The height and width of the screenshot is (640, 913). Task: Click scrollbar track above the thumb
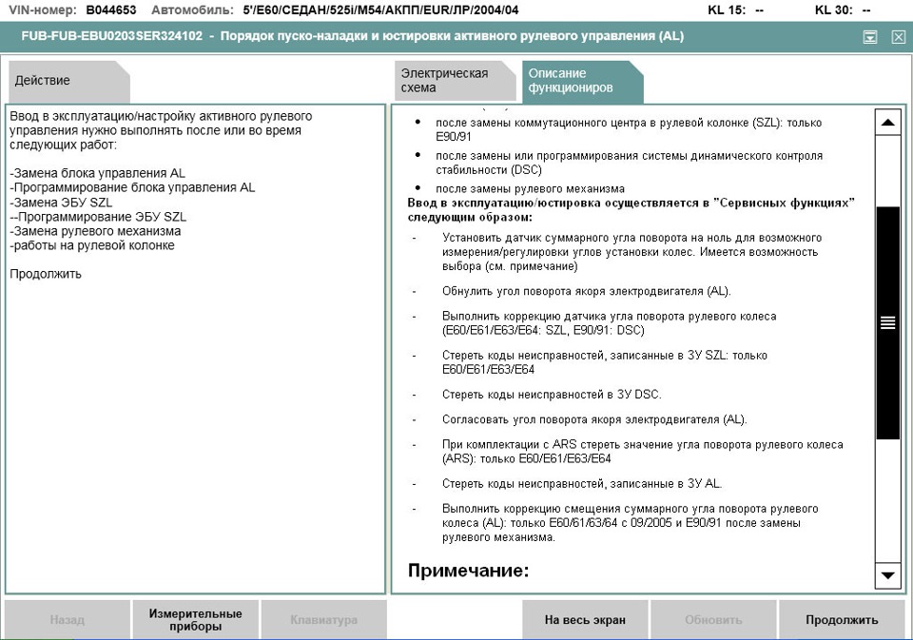[x=887, y=170]
